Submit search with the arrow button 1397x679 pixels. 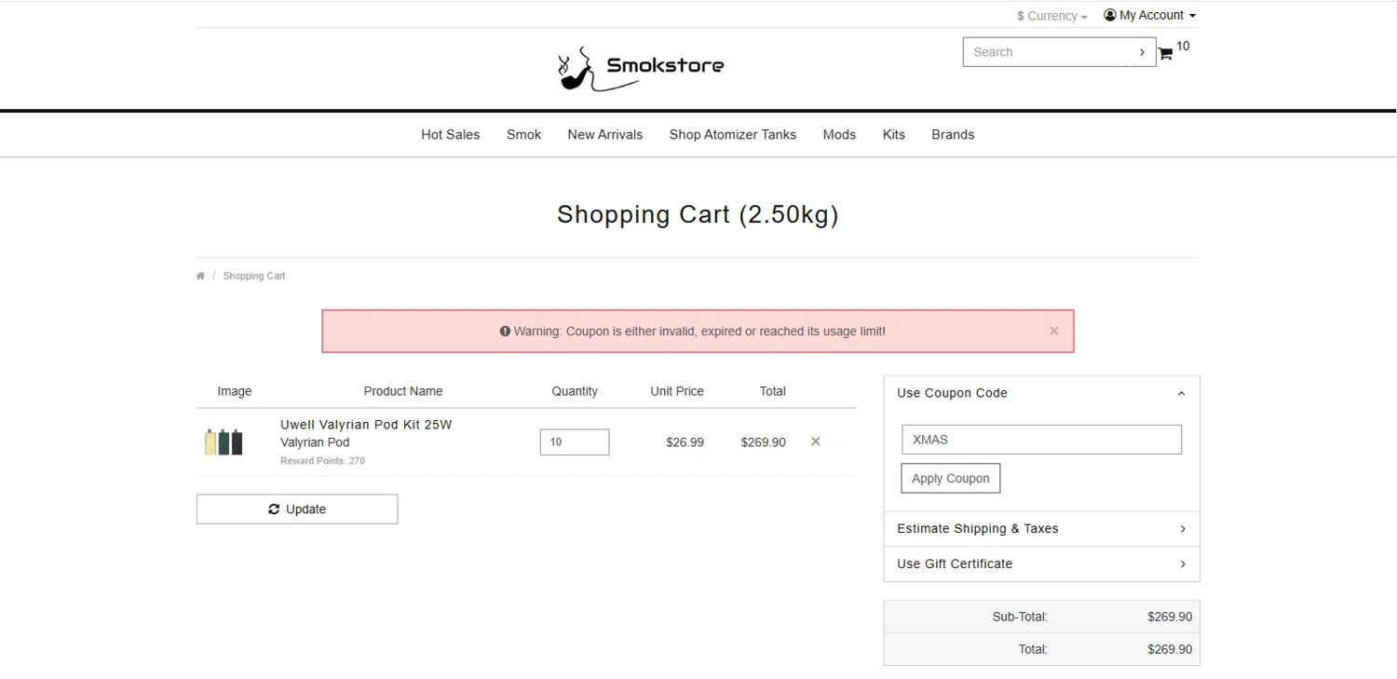[x=1142, y=52]
